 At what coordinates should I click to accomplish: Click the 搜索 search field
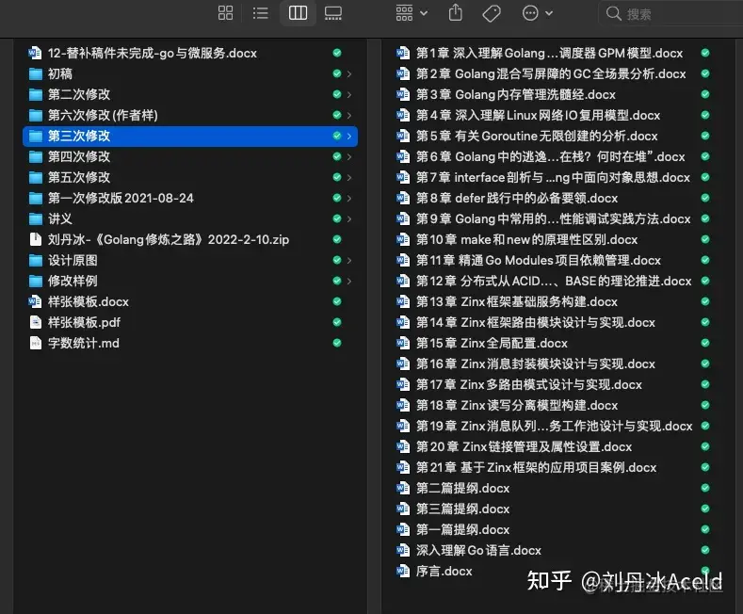pyautogui.click(x=670, y=13)
